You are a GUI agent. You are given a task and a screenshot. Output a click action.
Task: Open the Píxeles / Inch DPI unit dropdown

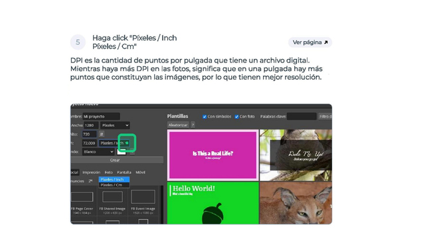114,143
